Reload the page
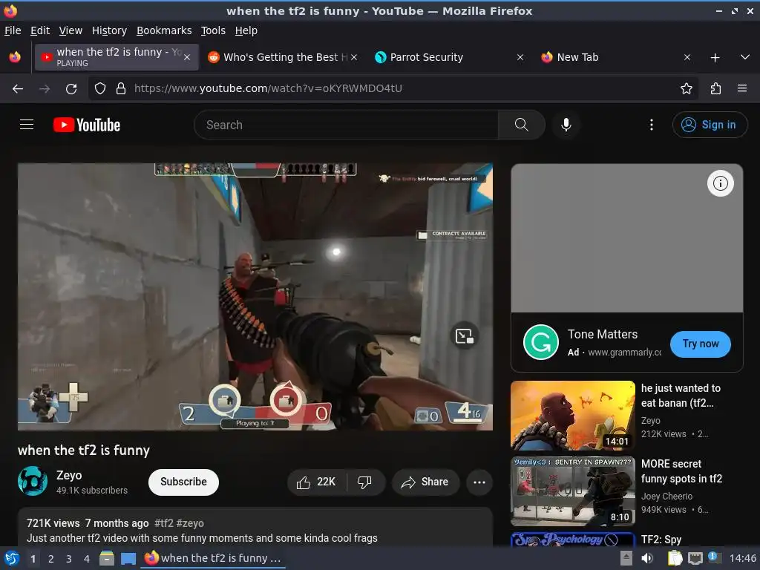The width and height of the screenshot is (760, 570). [71, 89]
